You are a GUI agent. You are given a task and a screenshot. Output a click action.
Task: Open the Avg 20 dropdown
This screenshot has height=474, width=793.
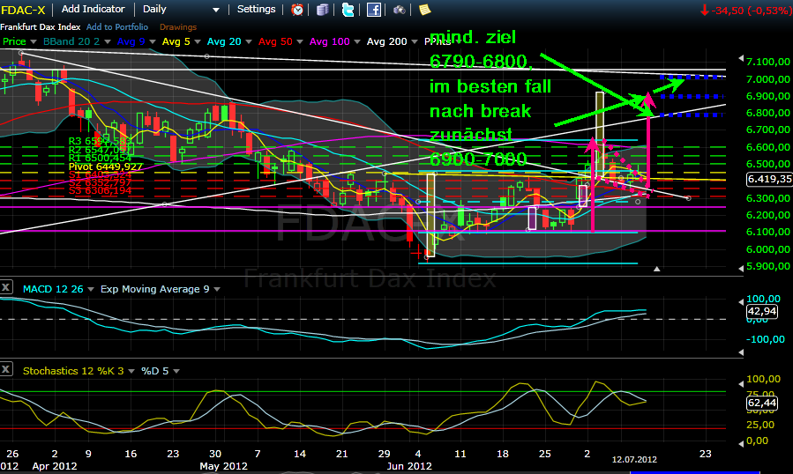coord(249,41)
